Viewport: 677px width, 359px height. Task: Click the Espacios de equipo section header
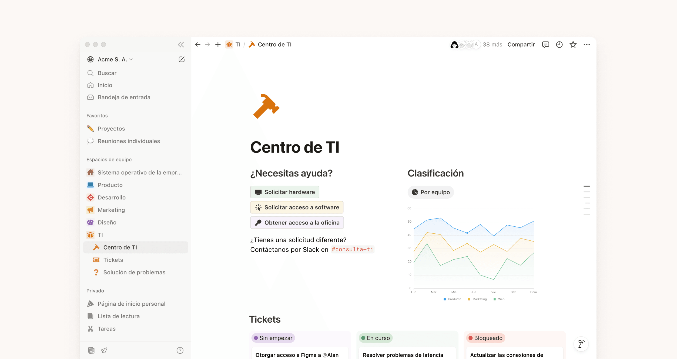109,160
